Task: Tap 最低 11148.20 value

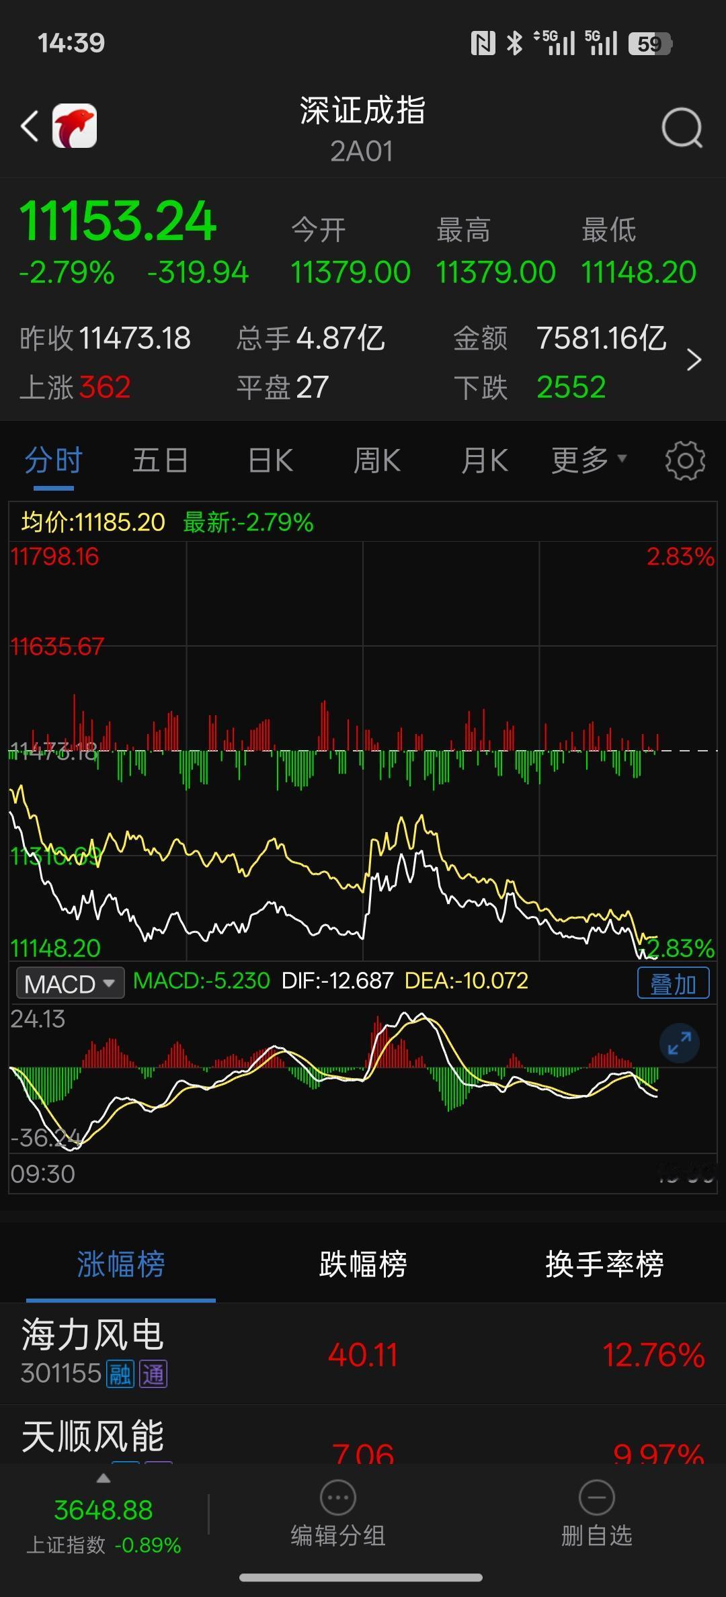Action: click(x=639, y=272)
